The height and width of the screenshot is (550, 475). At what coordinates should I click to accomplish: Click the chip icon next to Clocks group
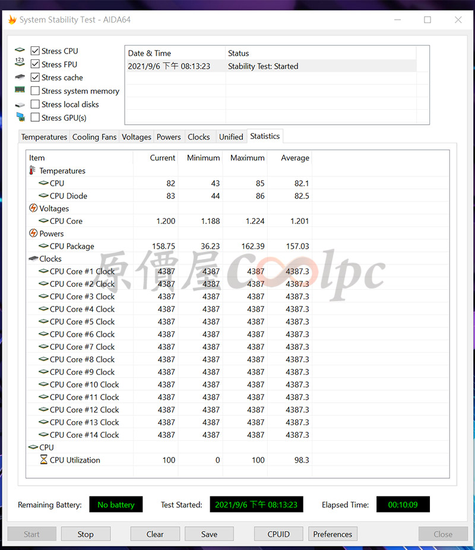coord(33,258)
